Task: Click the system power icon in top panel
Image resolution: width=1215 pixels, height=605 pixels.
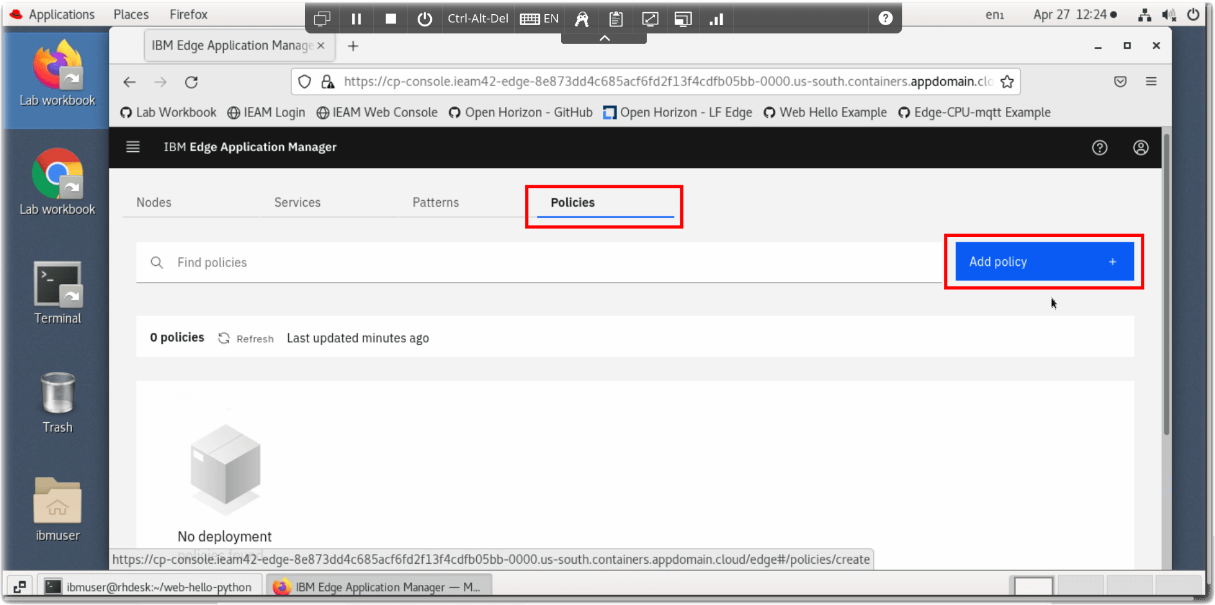Action: pyautogui.click(x=1193, y=15)
